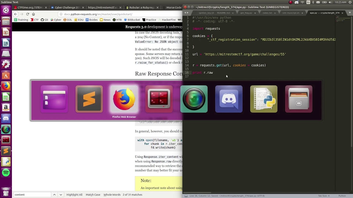Toggle Match Case in the find bar
Image resolution: width=353 pixels, height=198 pixels.
pos(93,195)
